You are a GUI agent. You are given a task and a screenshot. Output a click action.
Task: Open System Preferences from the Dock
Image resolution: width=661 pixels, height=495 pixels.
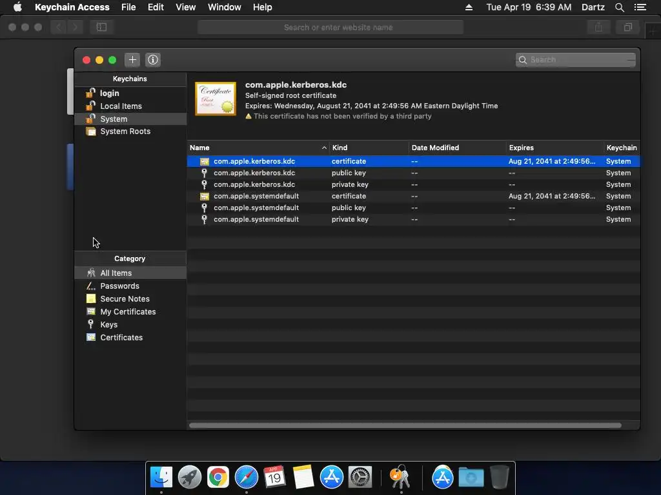click(360, 477)
